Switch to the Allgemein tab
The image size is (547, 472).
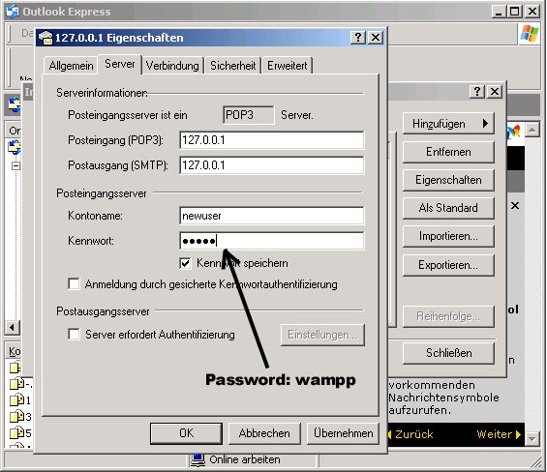71,66
